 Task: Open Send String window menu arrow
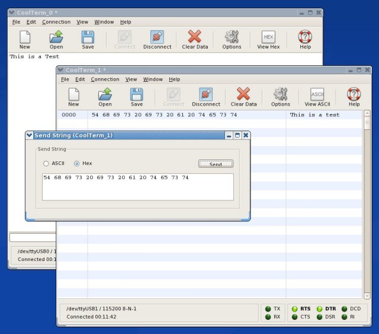point(29,135)
